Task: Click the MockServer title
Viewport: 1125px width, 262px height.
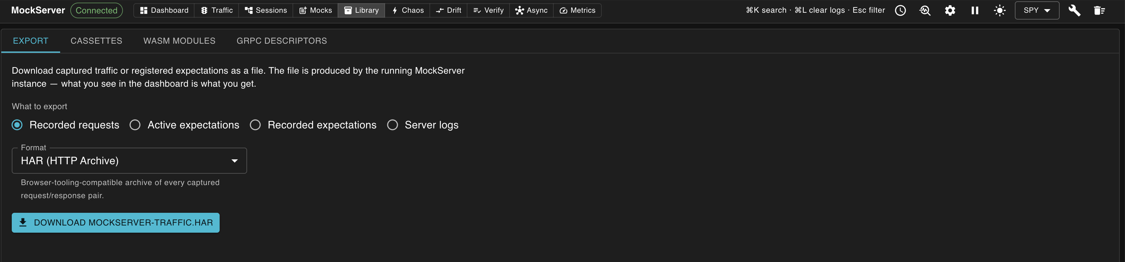Action: (x=38, y=10)
